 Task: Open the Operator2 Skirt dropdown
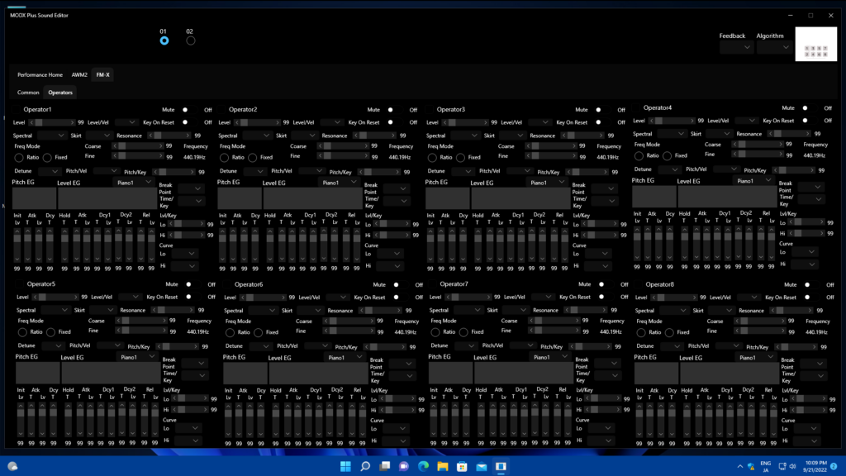[x=304, y=136]
